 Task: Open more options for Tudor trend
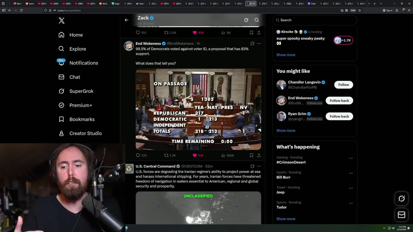[x=351, y=203]
